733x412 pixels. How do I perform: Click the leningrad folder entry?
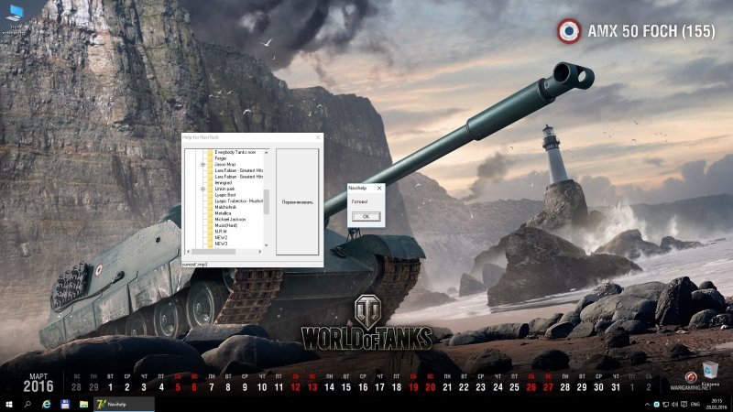pos(223,182)
